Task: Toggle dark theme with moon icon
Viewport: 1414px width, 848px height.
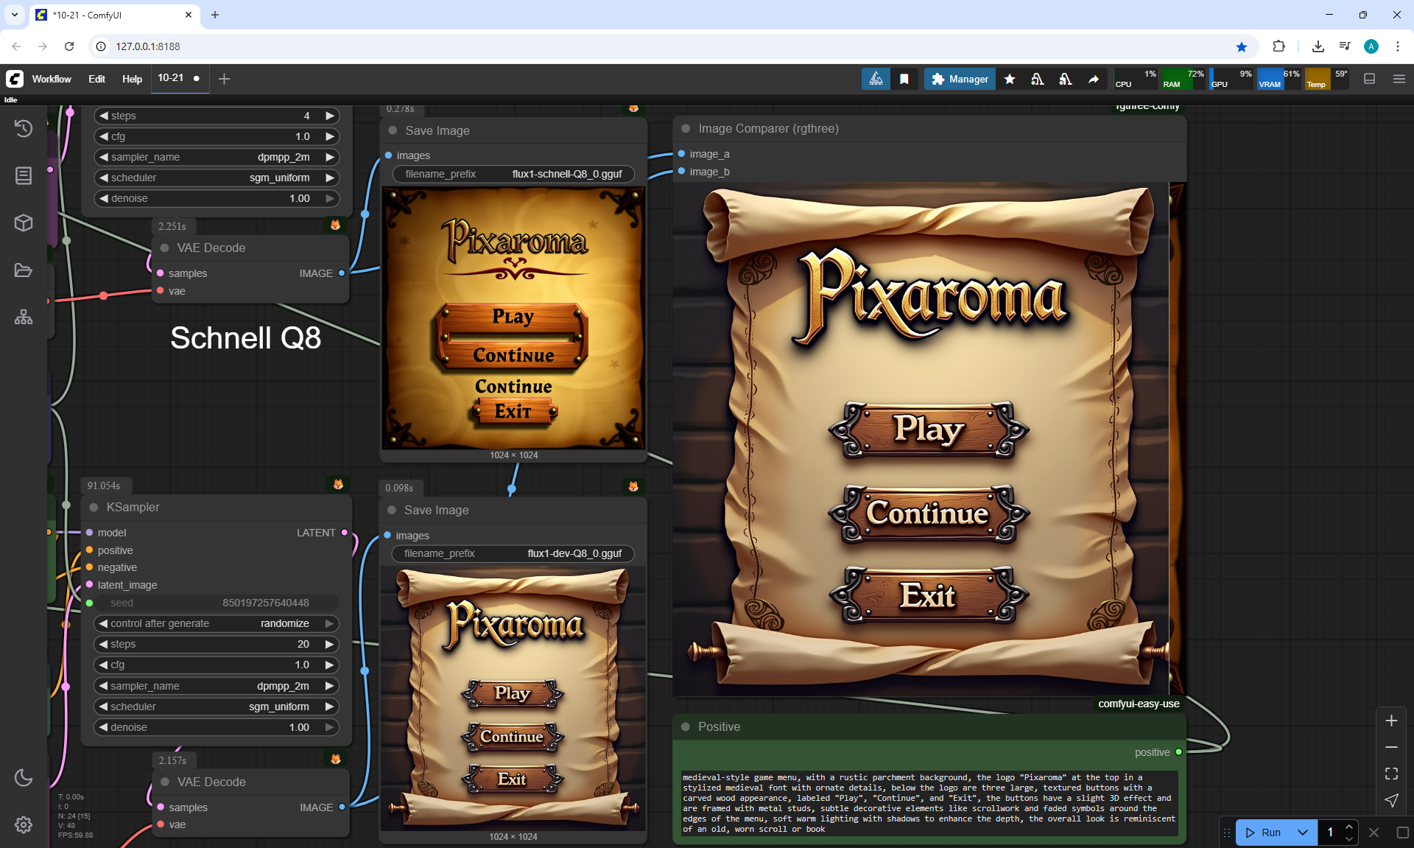Action: [24, 777]
